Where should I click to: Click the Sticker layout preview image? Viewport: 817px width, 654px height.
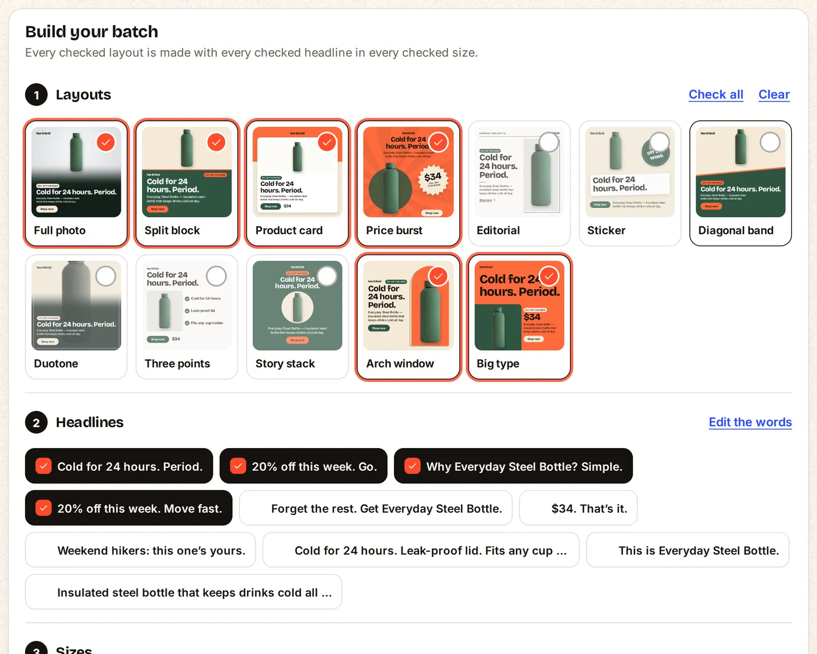point(630,172)
